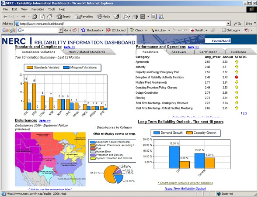Expand the Check dropdown arrow
The height and width of the screenshot is (197, 258).
146,31
